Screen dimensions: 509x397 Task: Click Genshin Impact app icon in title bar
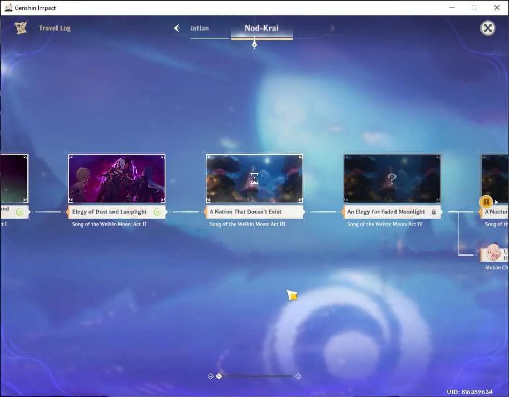pyautogui.click(x=9, y=8)
